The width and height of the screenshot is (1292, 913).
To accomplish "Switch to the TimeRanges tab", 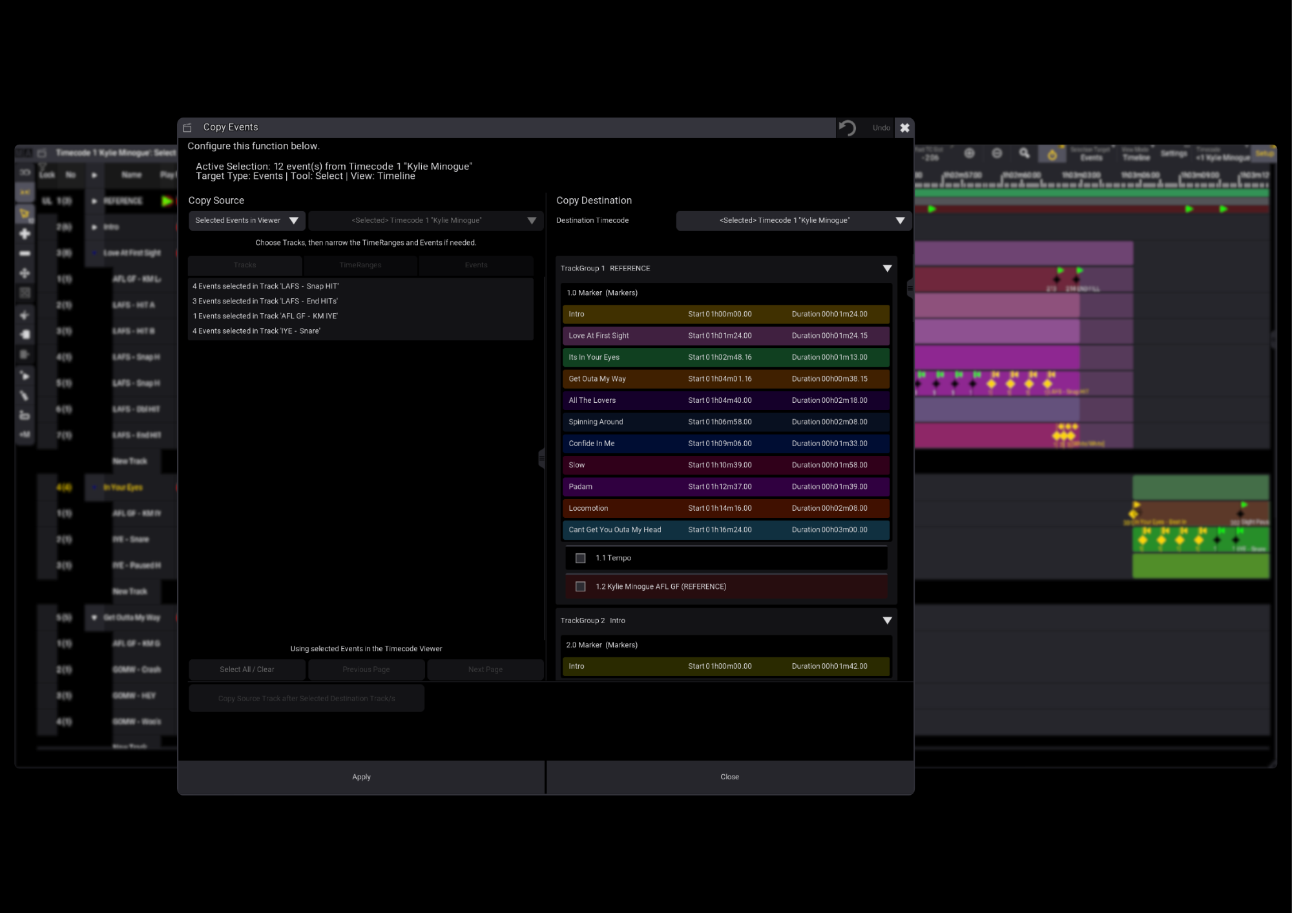I will click(360, 265).
